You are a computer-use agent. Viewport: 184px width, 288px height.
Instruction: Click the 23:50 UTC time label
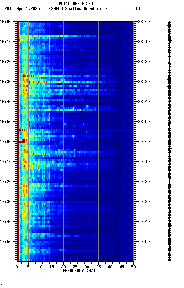click(144, 122)
